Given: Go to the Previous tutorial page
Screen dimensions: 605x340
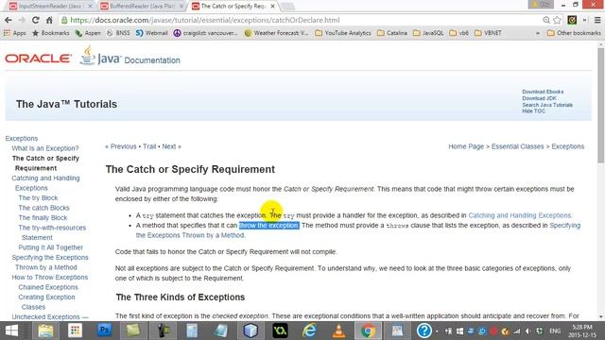Looking at the screenshot, I should click(x=121, y=146).
